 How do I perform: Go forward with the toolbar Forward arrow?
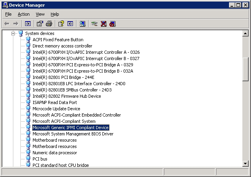point(16,24)
